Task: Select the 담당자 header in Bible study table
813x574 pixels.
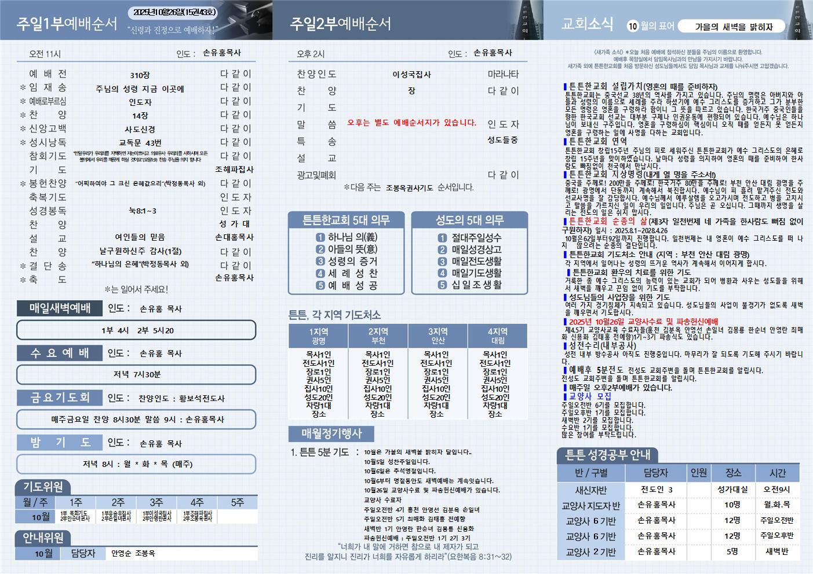Action: click(655, 473)
